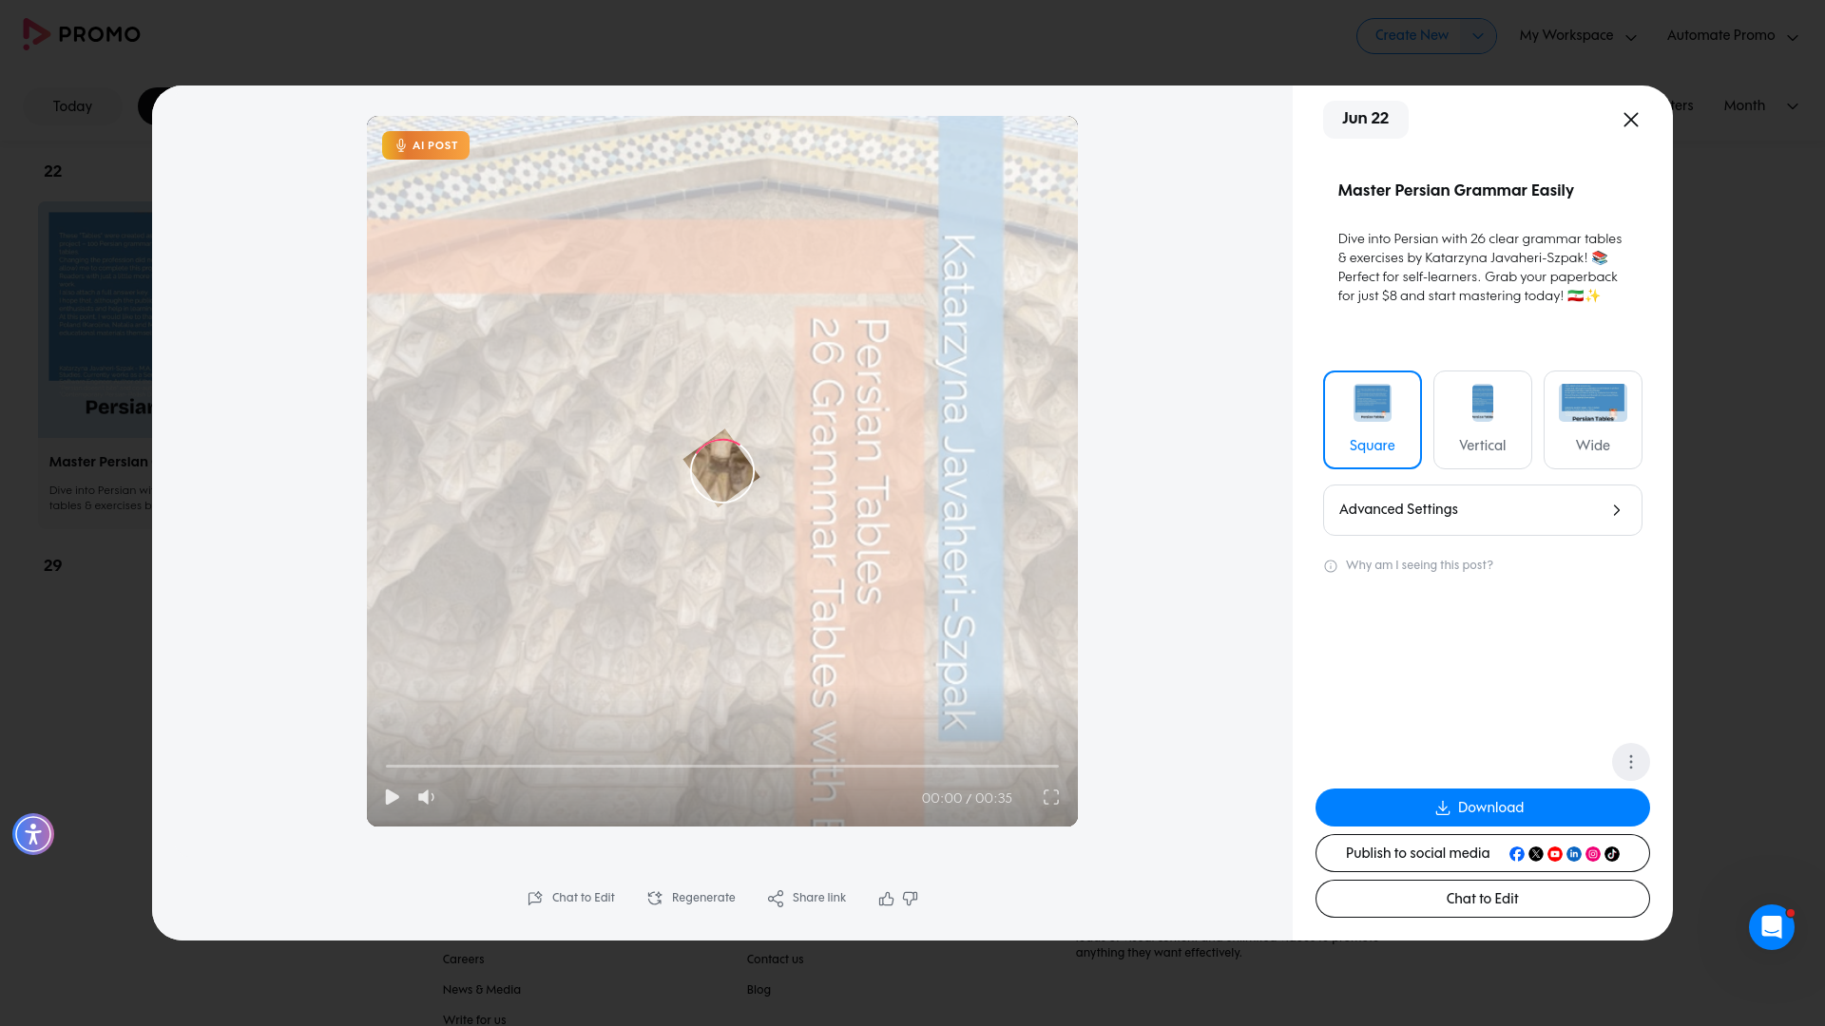
Task: Expand Advanced Settings
Action: point(1482,510)
